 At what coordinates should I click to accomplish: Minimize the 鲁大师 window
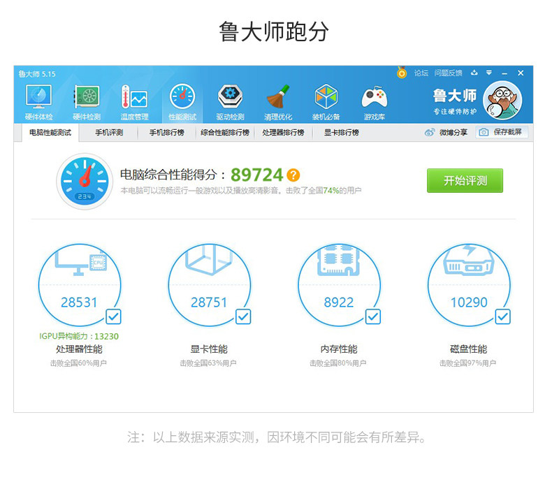[504, 73]
